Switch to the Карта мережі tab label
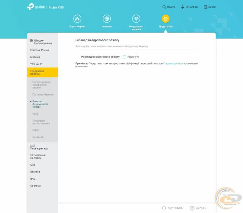Image resolution: width=243 pixels, height=213 pixels. click(77, 27)
